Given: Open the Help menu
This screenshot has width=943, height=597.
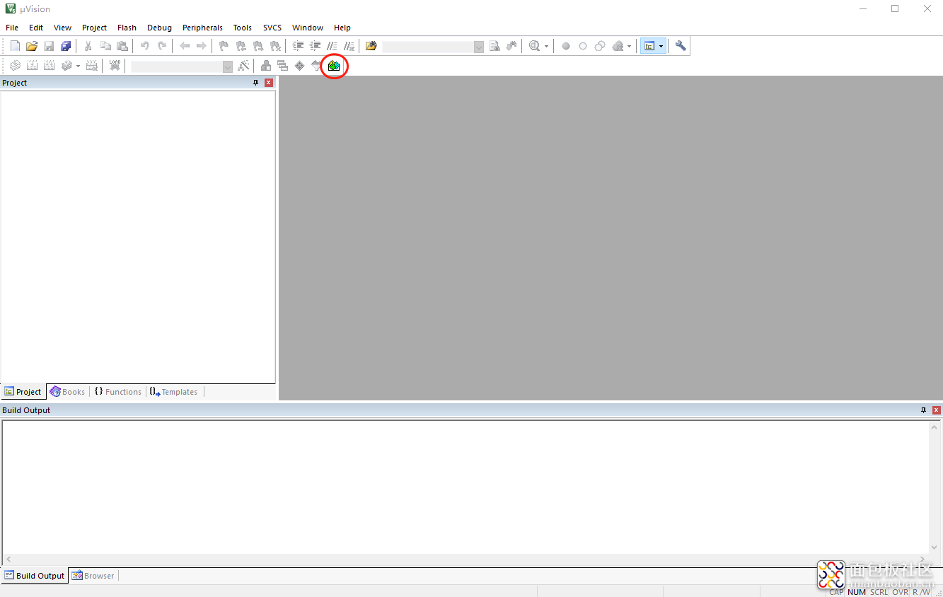Looking at the screenshot, I should click(x=342, y=28).
